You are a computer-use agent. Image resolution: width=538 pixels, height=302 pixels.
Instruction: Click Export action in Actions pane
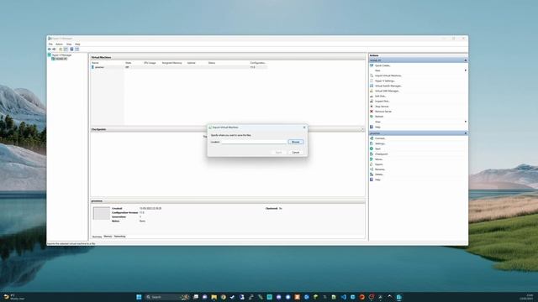pyautogui.click(x=379, y=164)
